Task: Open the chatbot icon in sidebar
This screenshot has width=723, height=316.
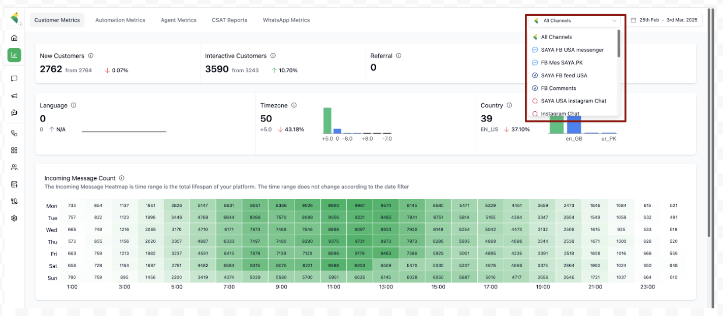Action: [x=14, y=113]
